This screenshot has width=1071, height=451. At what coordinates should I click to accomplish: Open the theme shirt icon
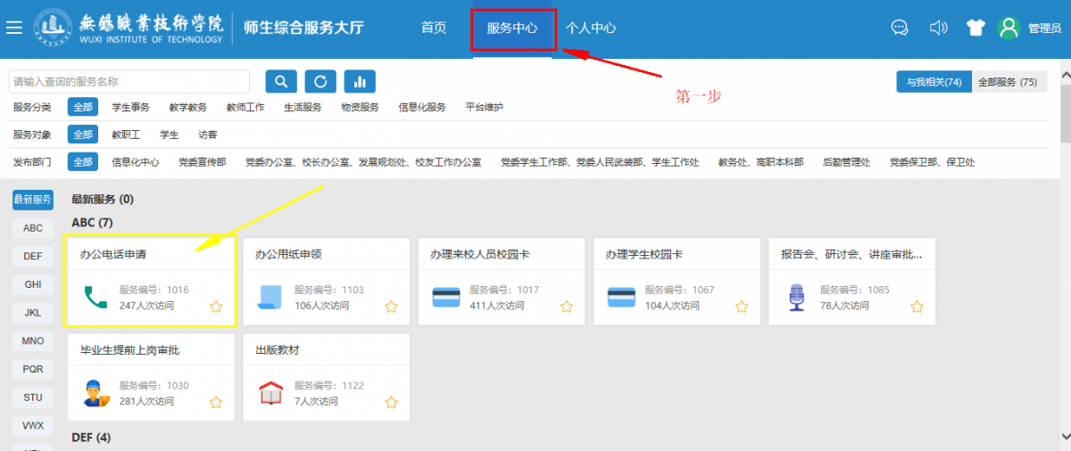click(x=976, y=28)
